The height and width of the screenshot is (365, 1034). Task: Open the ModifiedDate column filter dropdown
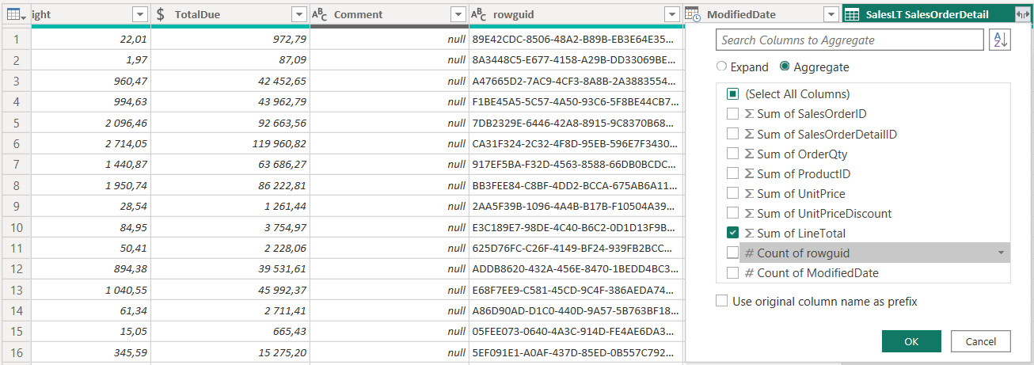click(830, 14)
